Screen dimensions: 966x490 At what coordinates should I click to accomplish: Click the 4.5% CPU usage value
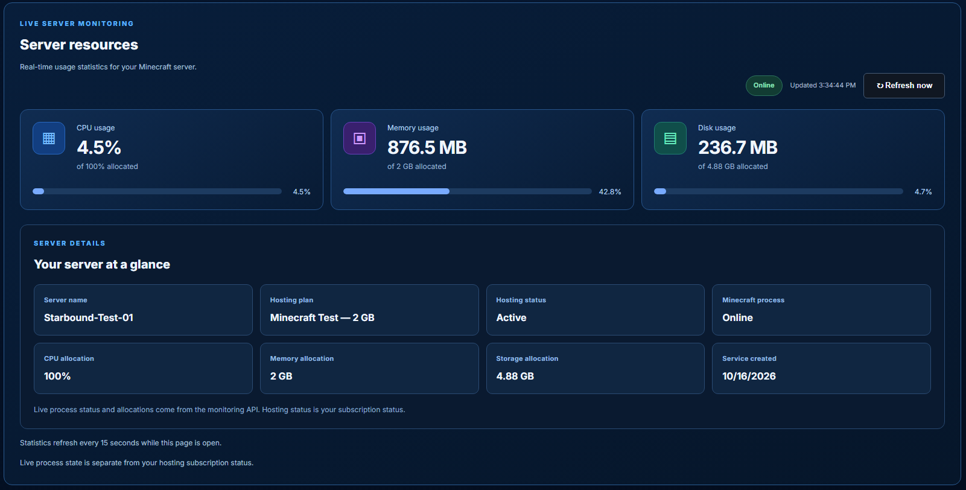click(x=99, y=147)
